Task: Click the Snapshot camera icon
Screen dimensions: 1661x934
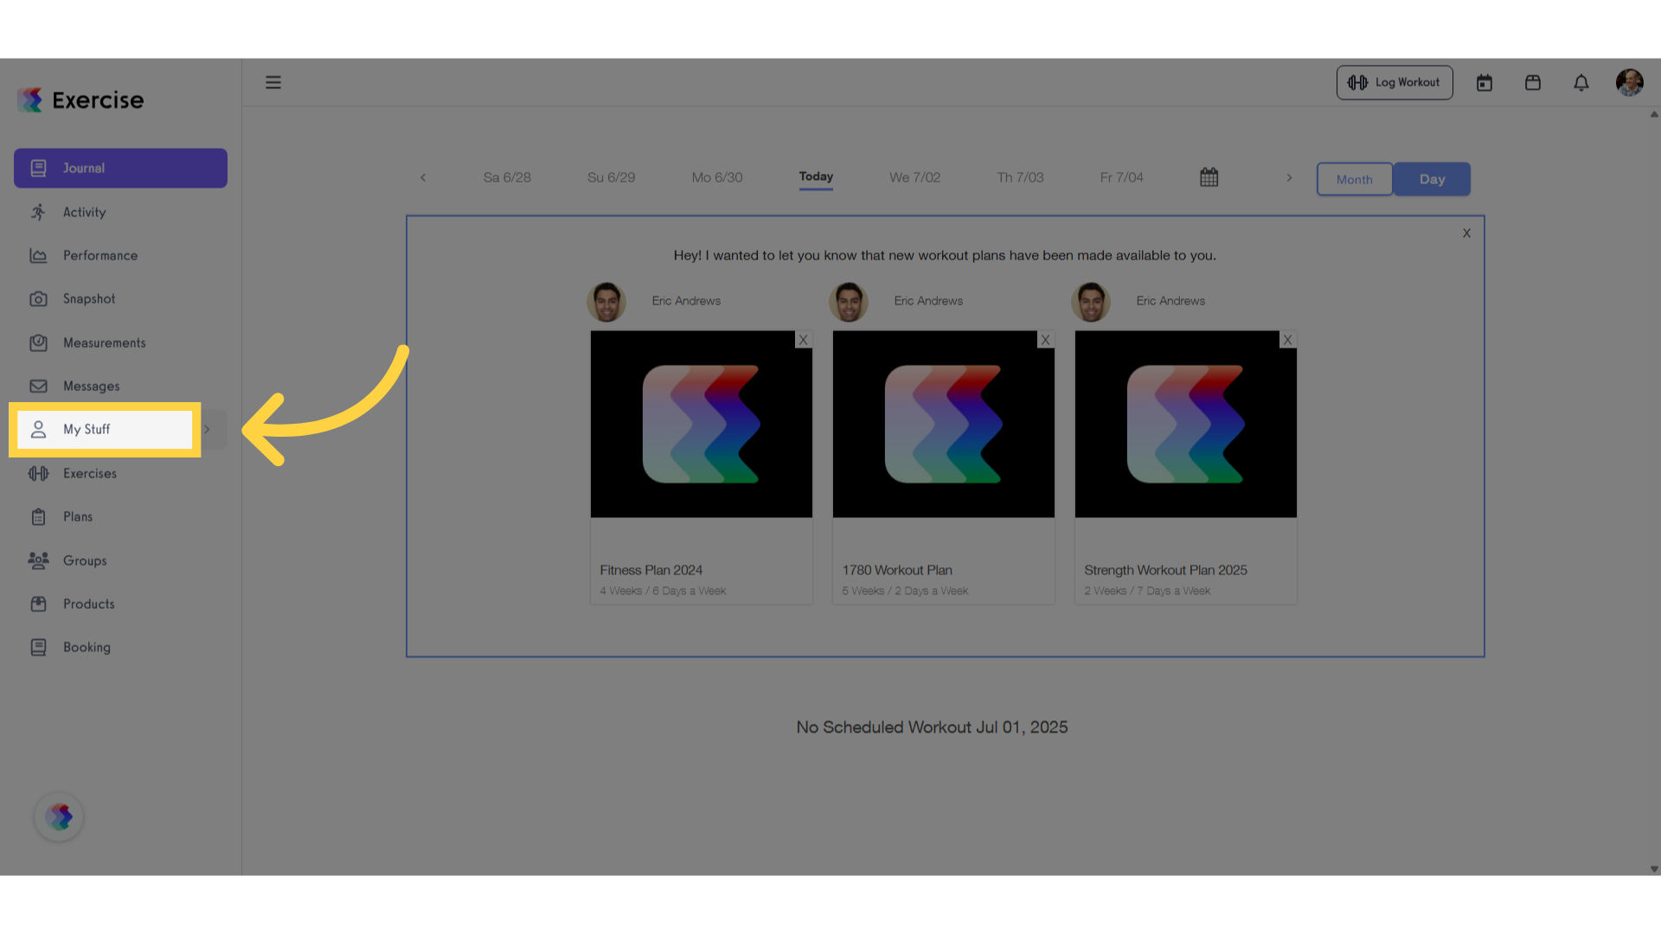Action: [x=38, y=298]
